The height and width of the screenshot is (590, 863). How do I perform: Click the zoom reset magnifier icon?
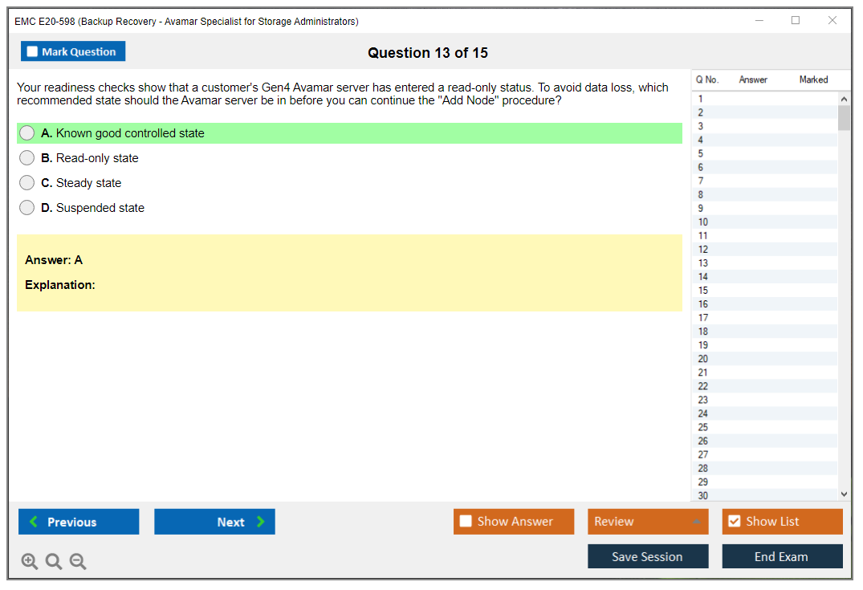(x=54, y=562)
